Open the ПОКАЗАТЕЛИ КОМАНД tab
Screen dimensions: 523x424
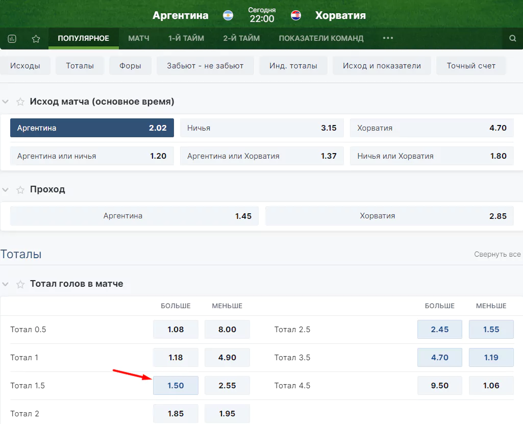(321, 38)
